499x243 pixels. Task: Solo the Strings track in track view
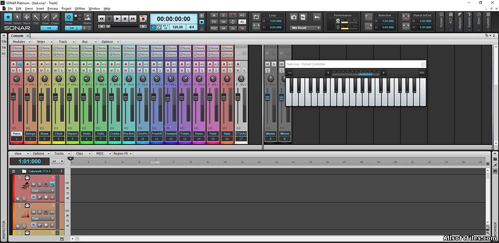click(40, 212)
